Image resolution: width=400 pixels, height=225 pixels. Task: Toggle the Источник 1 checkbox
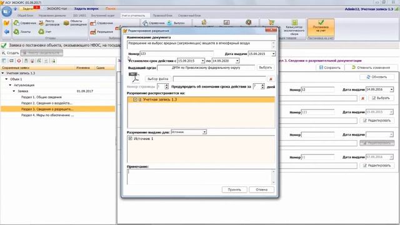tap(131, 139)
